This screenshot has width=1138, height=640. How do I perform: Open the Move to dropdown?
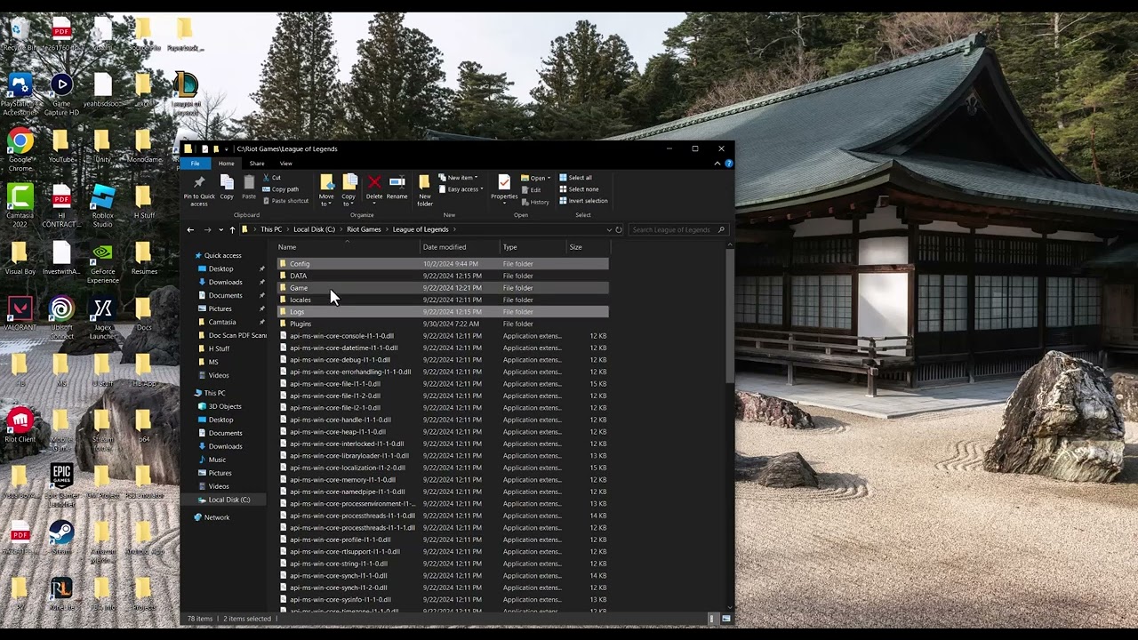326,188
